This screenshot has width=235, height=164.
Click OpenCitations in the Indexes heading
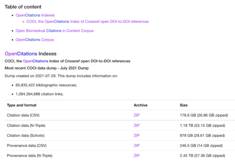(x=21, y=54)
